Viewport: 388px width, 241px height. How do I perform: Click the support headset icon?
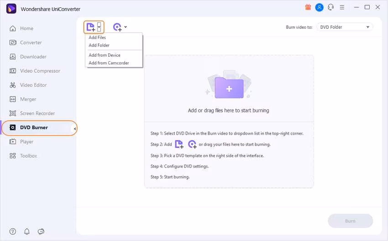click(x=331, y=7)
